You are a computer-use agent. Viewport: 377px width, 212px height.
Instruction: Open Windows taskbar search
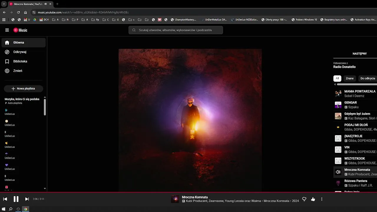[x=11, y=209]
